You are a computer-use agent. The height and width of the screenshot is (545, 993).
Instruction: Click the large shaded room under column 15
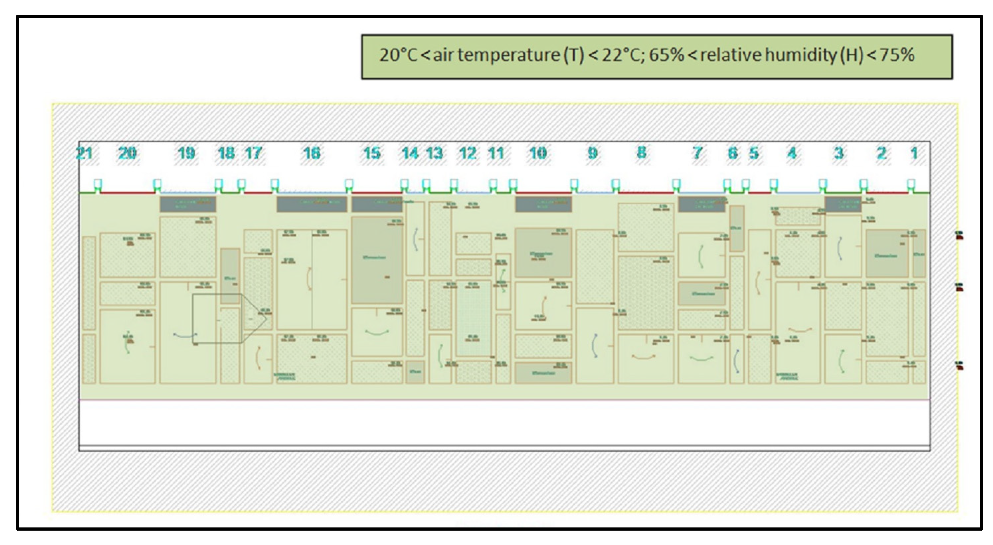[x=376, y=260]
